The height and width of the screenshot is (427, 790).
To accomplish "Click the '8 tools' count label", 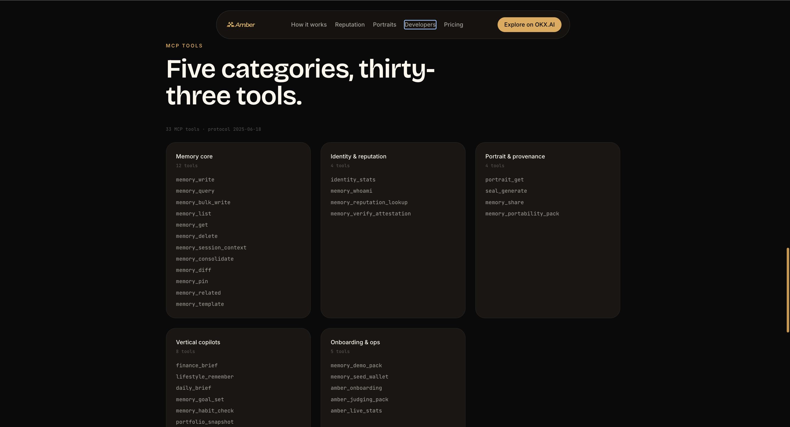I will 185,352.
